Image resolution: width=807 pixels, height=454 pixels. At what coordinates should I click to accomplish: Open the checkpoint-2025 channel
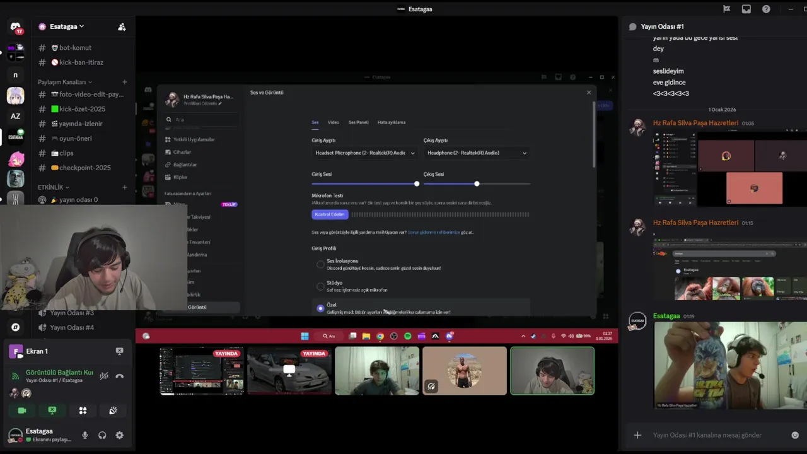[84, 168]
